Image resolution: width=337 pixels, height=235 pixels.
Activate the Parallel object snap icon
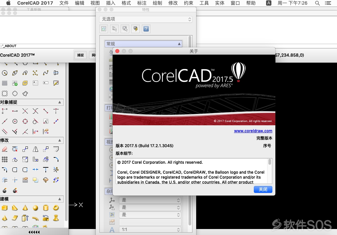[5, 132]
